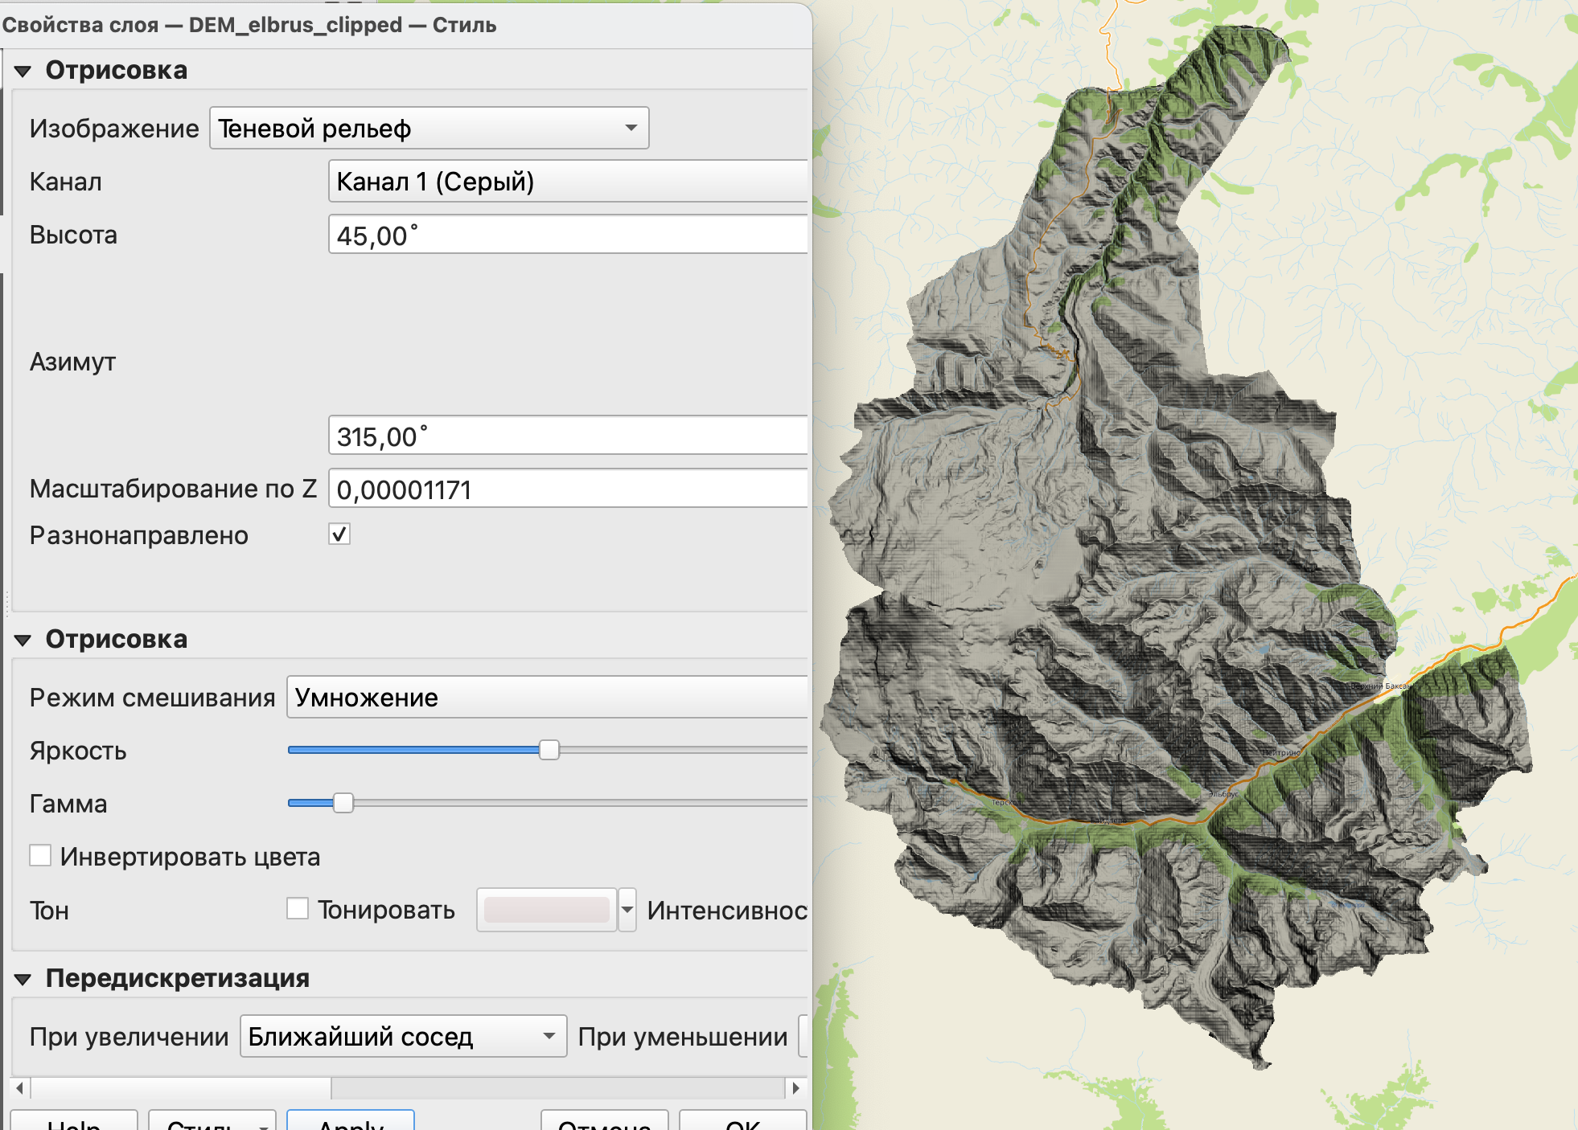Open the Канал 1 (Серый) combo box
The height and width of the screenshot is (1130, 1578).
(x=567, y=182)
